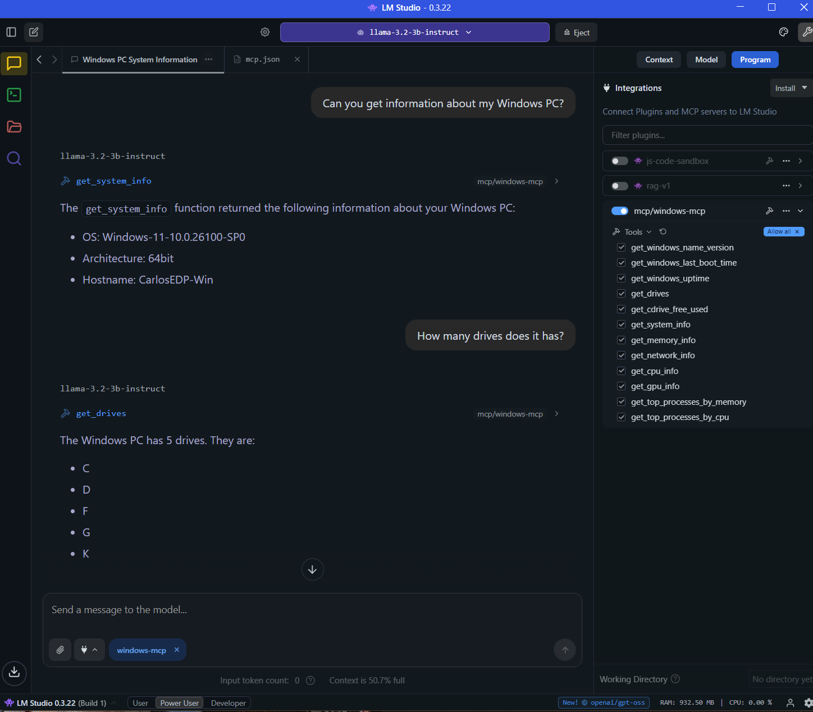Uncheck get_gpu_info tool checkbox

[x=622, y=386]
